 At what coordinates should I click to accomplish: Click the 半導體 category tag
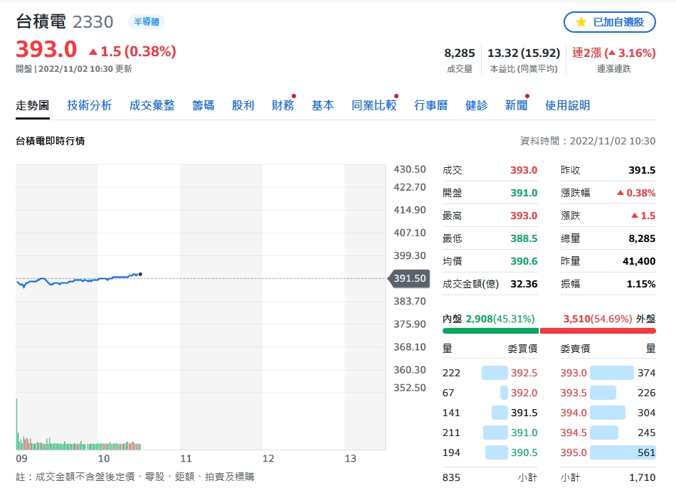[147, 21]
